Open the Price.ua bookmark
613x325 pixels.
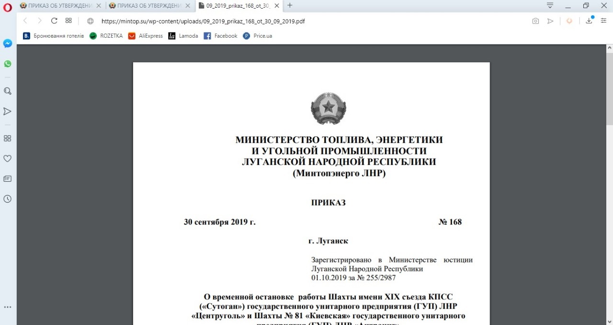pos(258,36)
